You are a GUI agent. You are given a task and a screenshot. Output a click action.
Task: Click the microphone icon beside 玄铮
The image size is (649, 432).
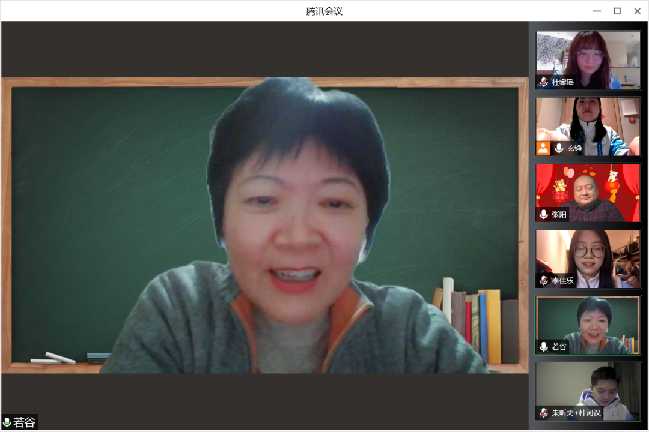pyautogui.click(x=559, y=148)
